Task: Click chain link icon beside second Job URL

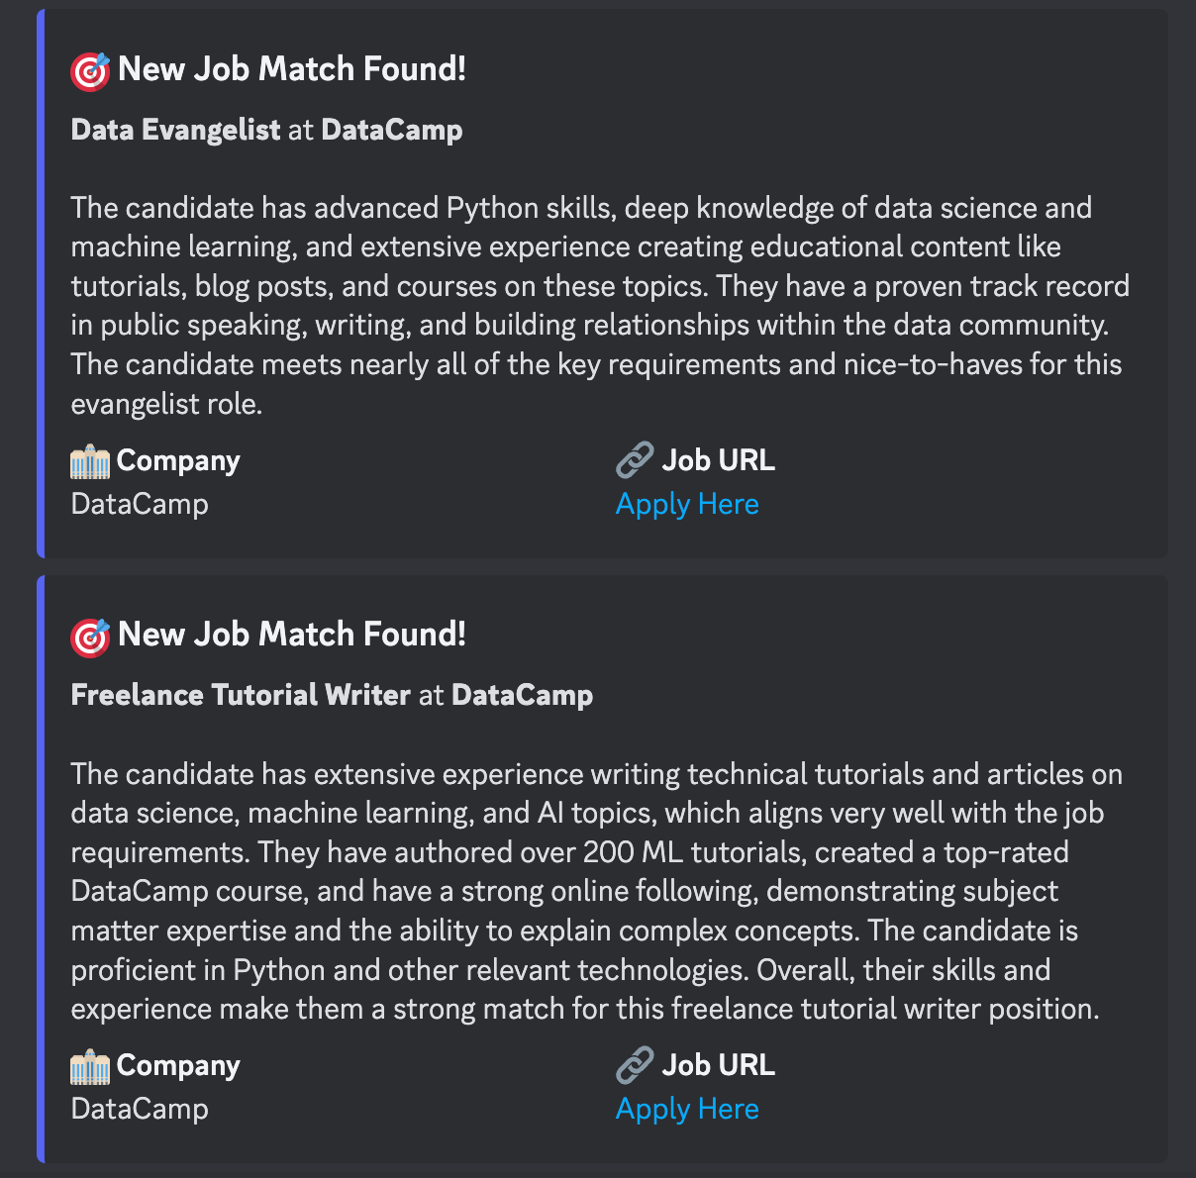Action: pos(635,1065)
